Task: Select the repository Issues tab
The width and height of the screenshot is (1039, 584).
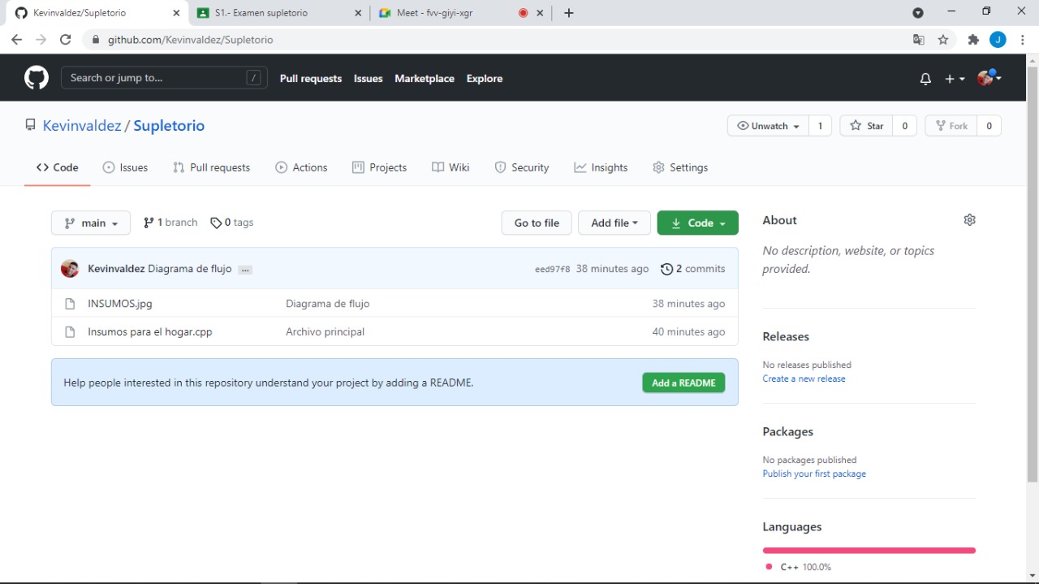Action: coord(125,167)
